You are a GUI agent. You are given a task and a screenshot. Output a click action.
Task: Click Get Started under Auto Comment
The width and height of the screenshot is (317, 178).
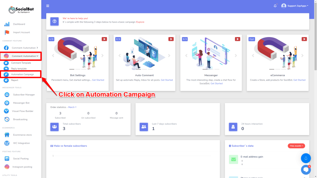[x=167, y=80]
